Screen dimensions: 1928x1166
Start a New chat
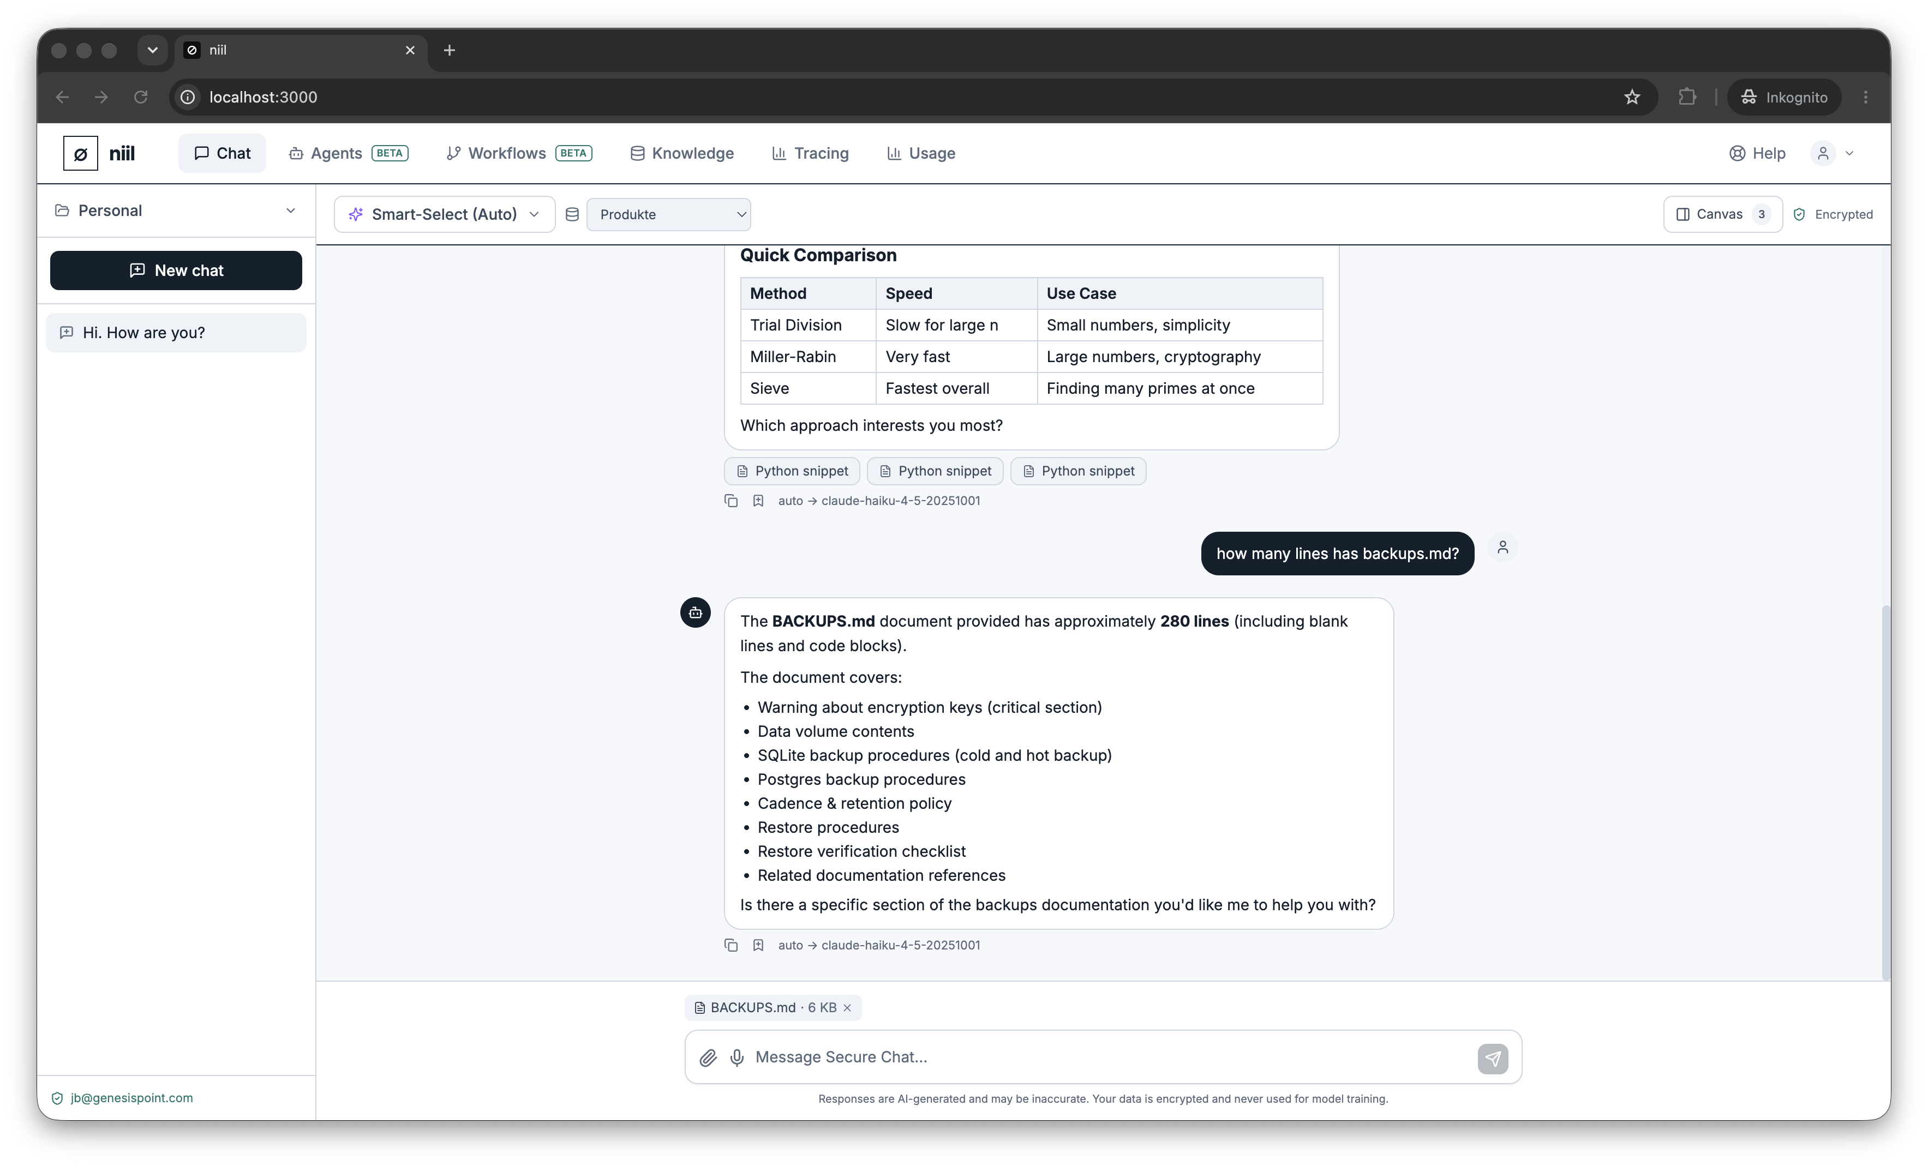(176, 271)
